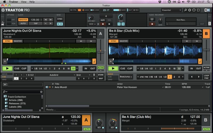Switch Deck B advanced panel to CUE

tap(110, 77)
